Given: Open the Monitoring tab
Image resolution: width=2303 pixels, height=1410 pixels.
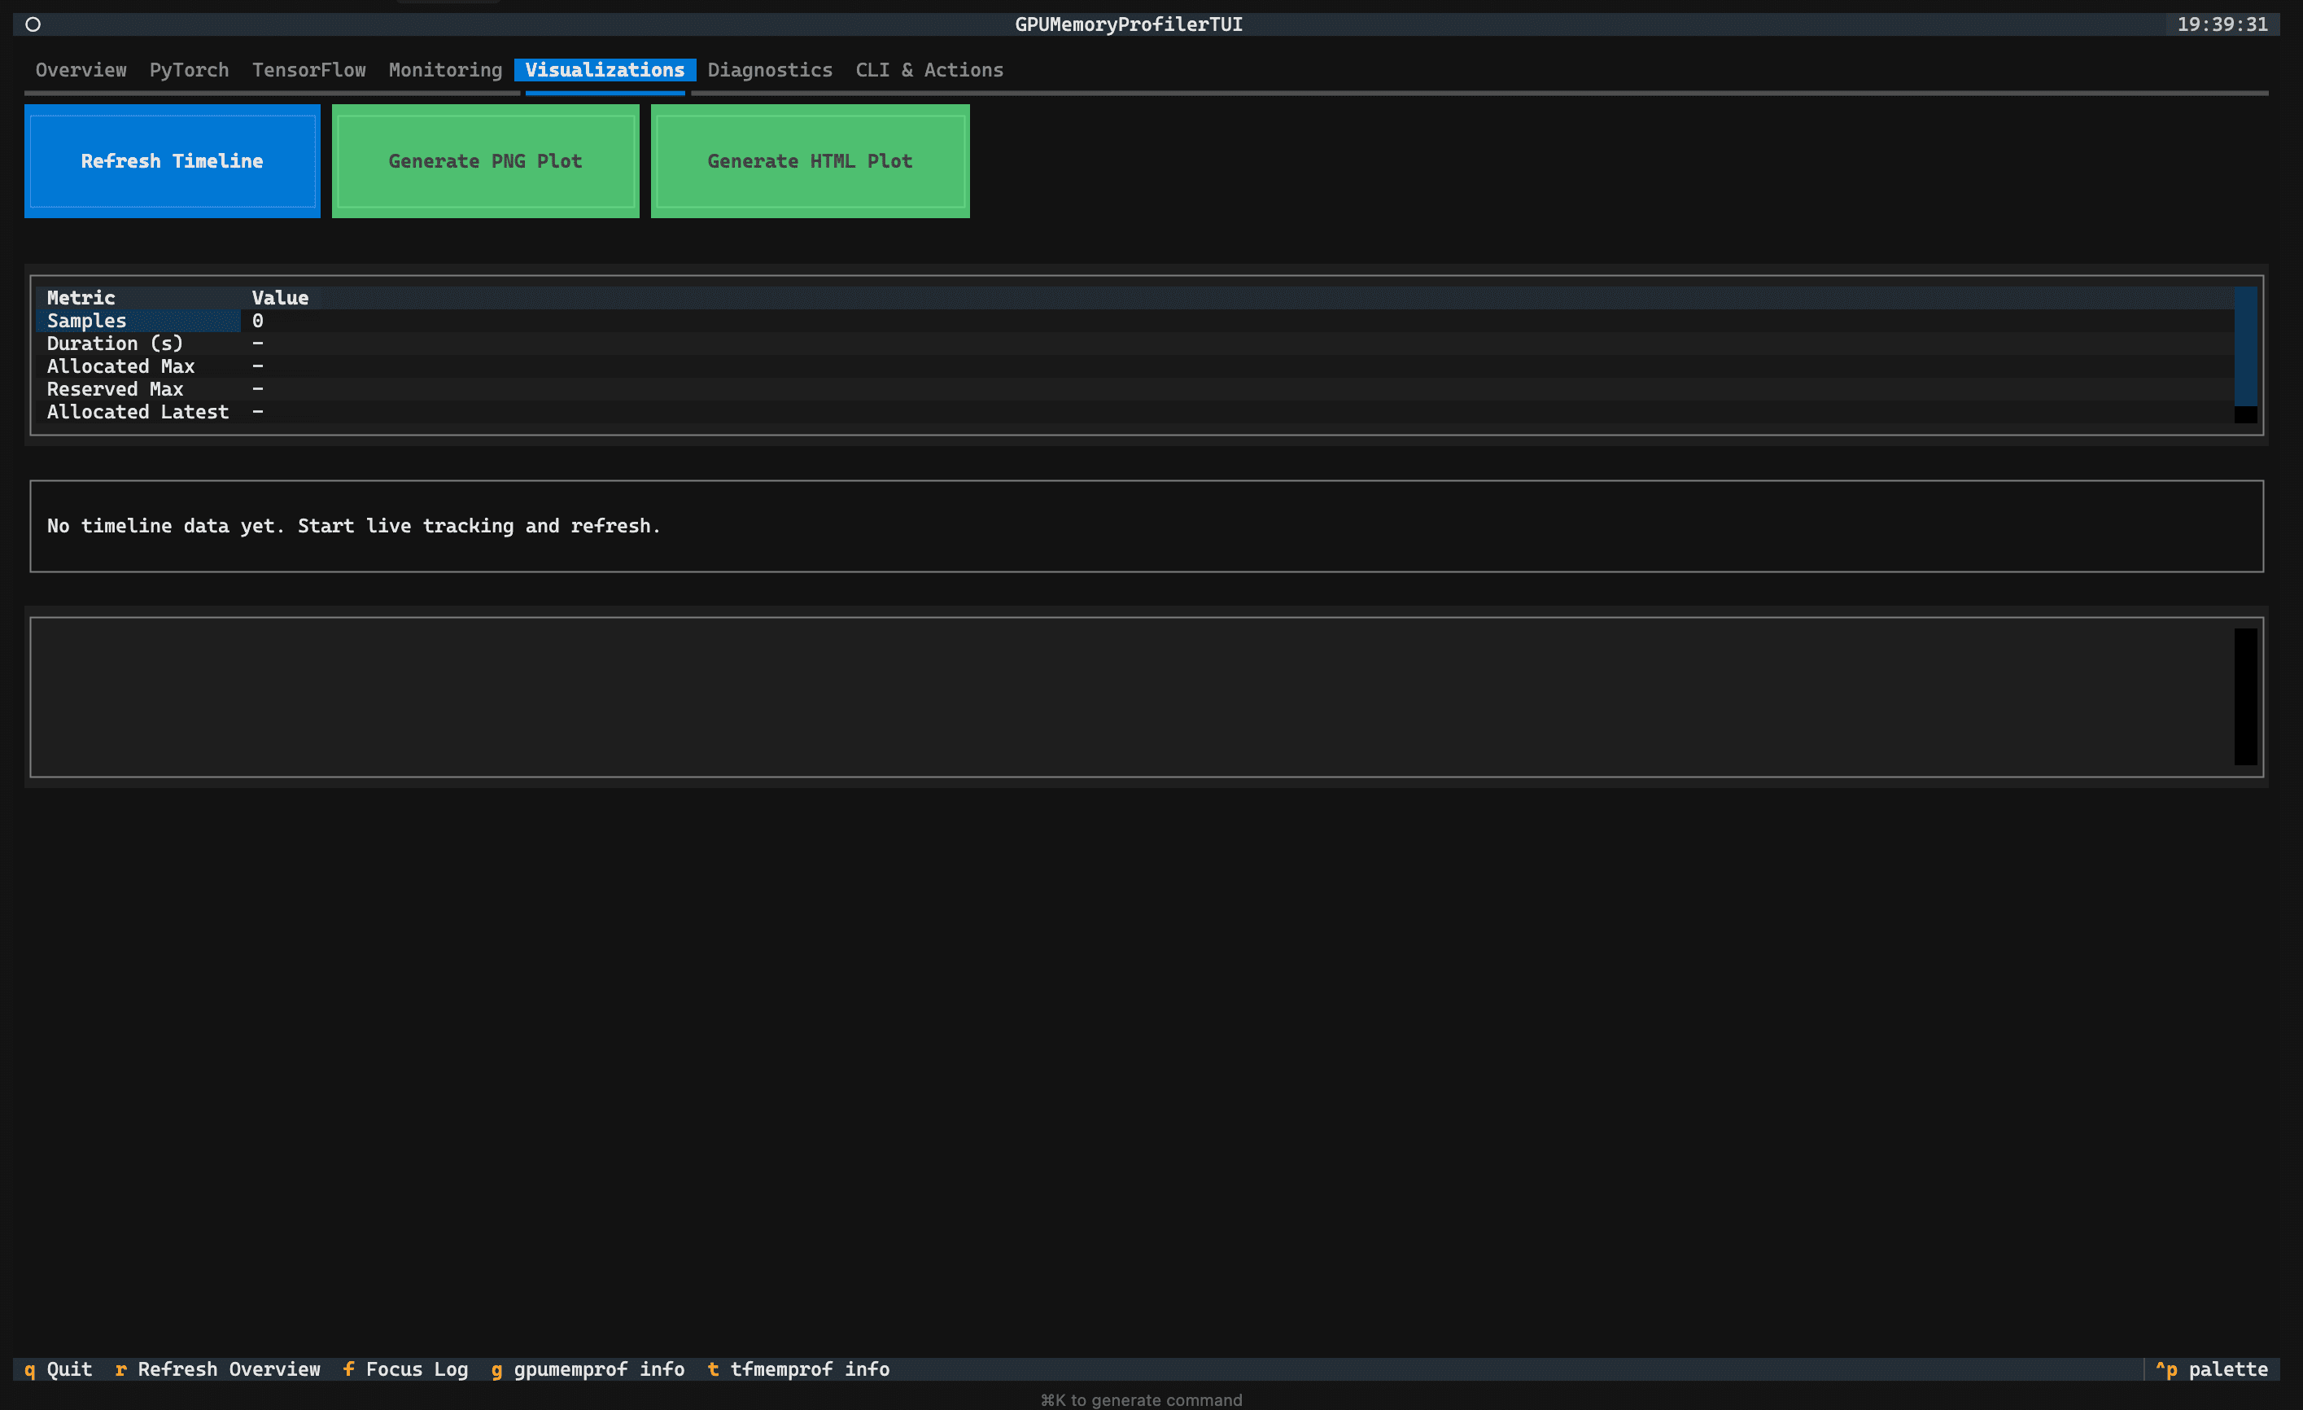Looking at the screenshot, I should (x=445, y=70).
